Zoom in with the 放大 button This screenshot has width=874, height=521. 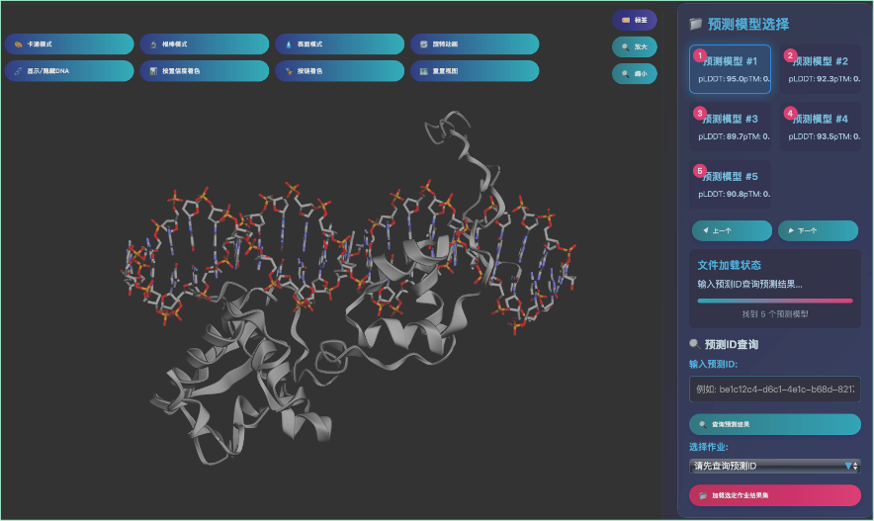click(x=635, y=46)
